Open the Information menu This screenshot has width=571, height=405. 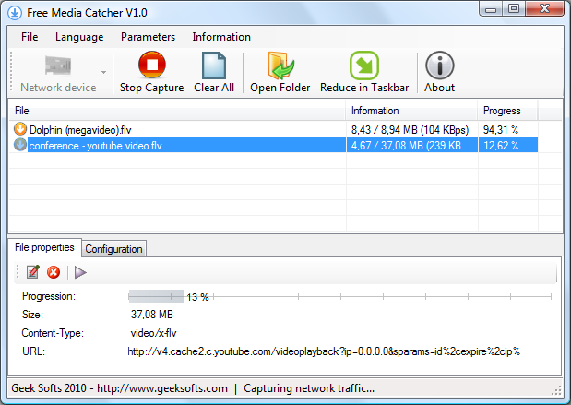coord(221,37)
